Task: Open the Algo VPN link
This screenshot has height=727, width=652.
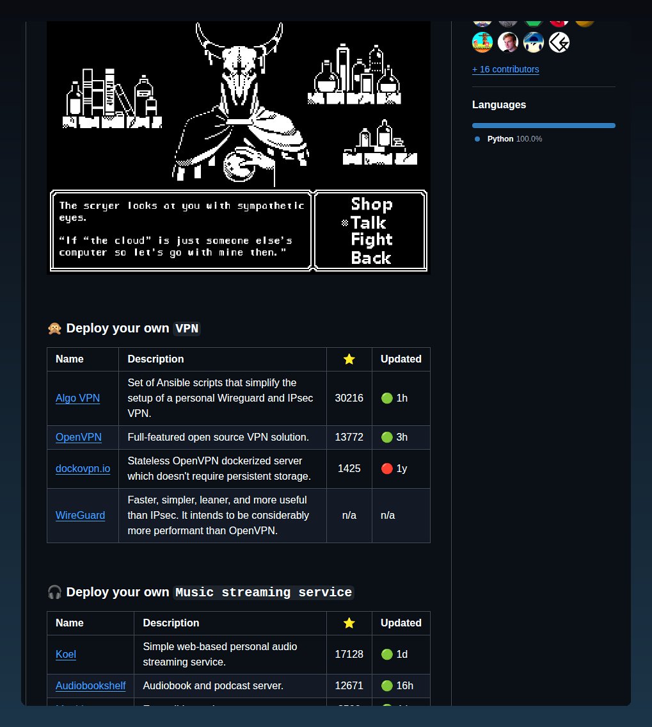Action: click(x=77, y=398)
